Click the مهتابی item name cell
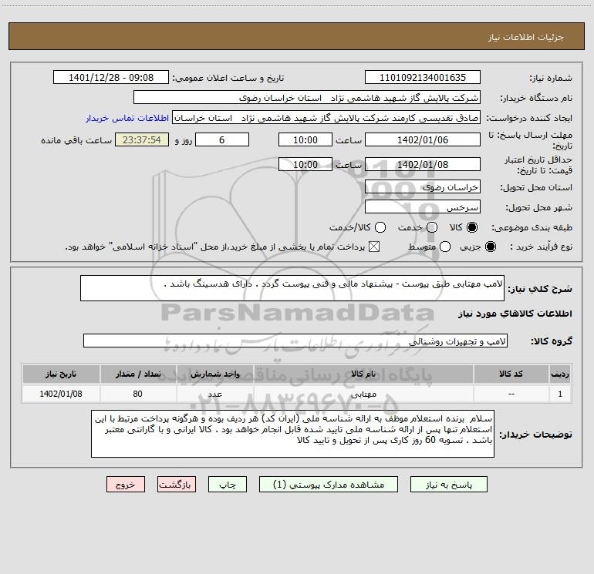This screenshot has height=574, width=594. pos(363,394)
